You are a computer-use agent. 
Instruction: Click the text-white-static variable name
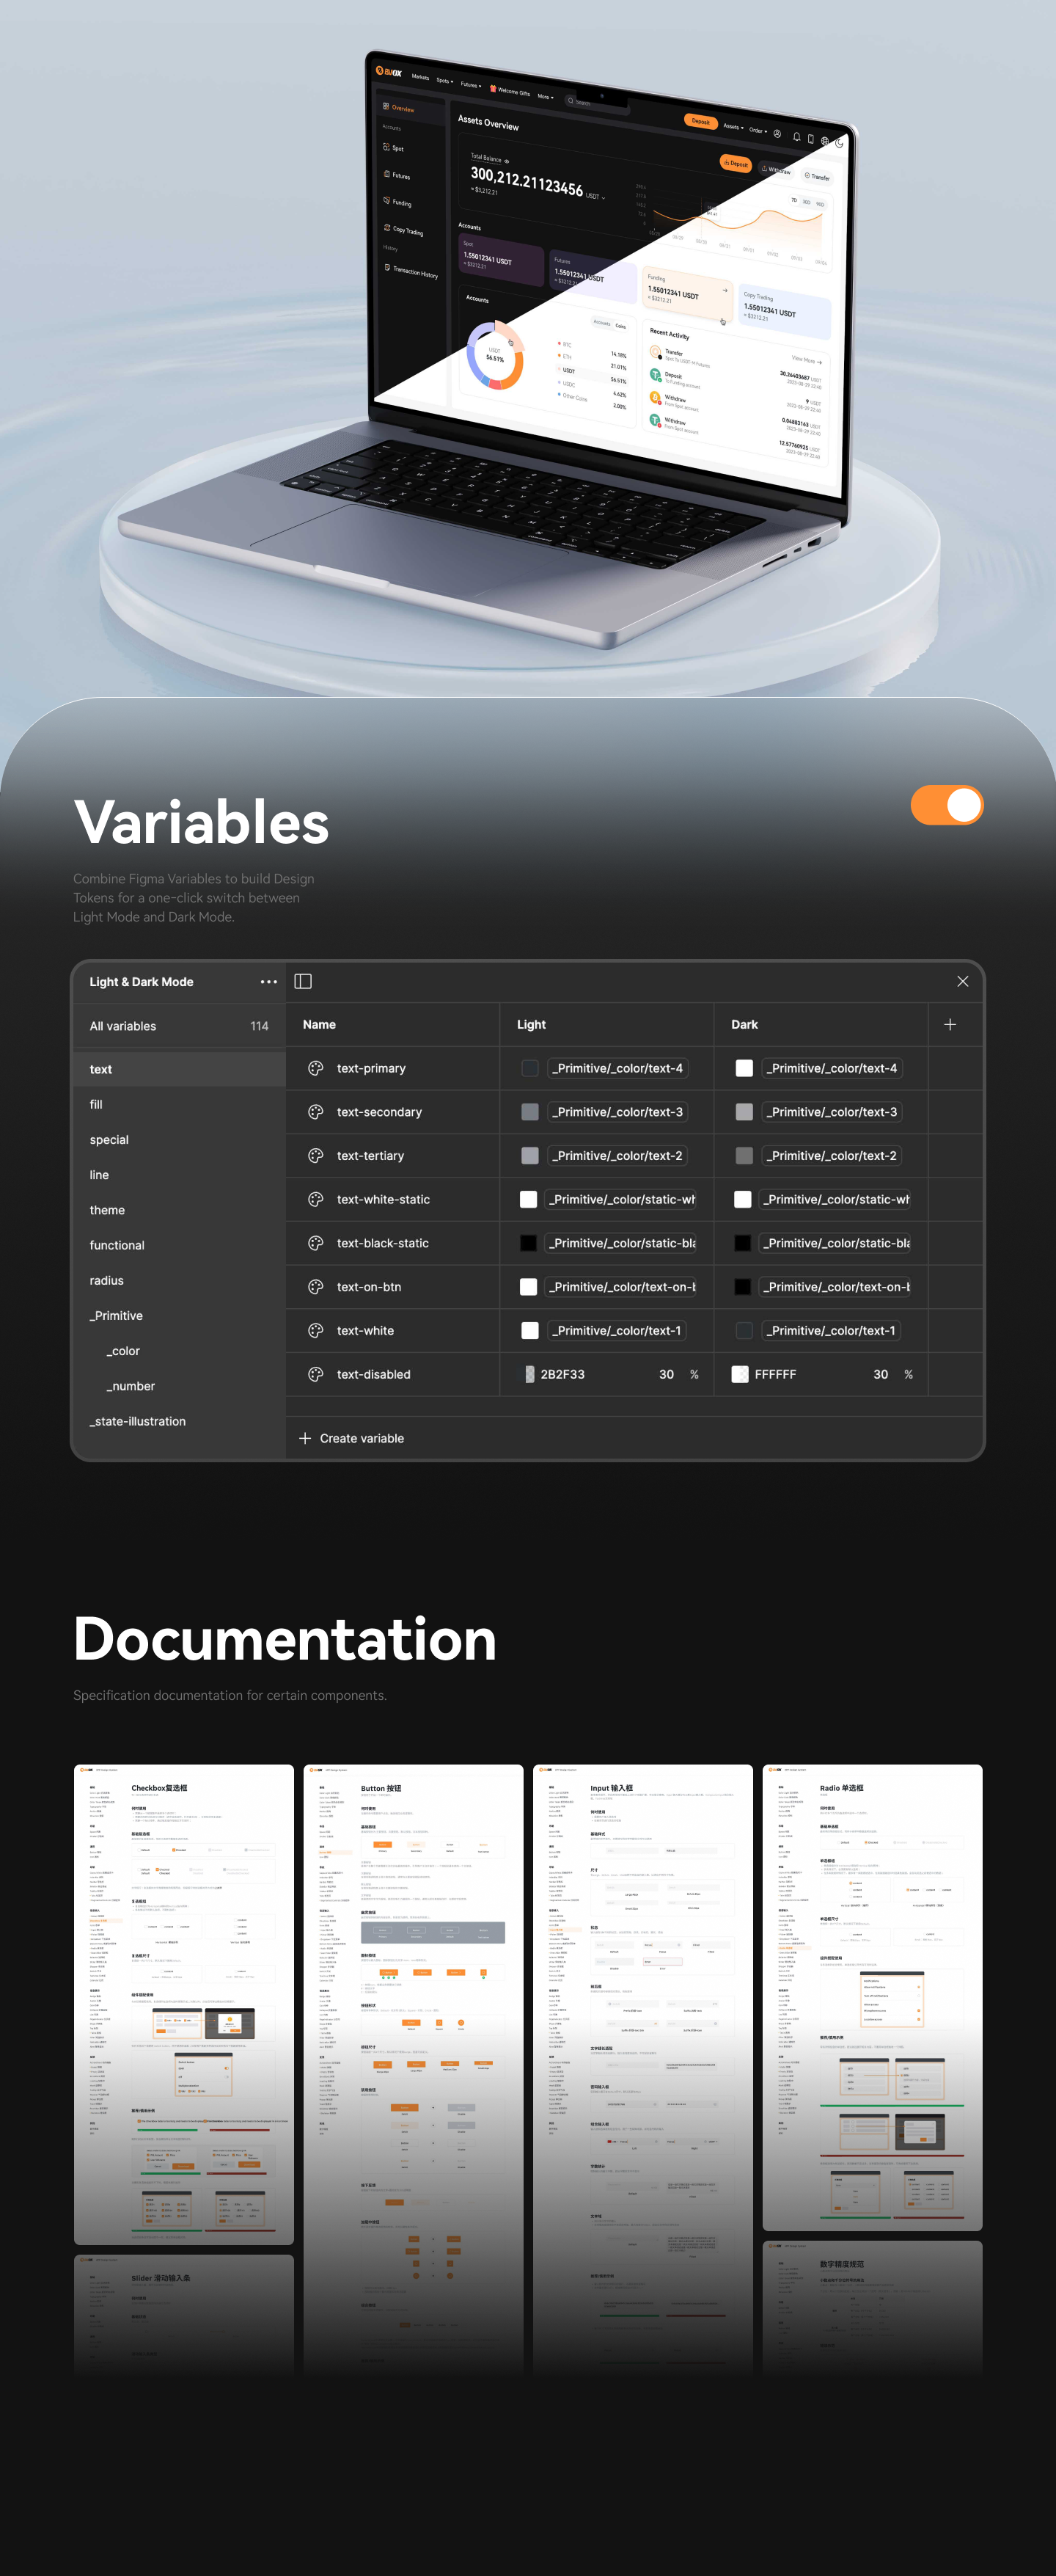[x=384, y=1199]
